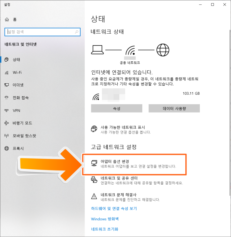This screenshot has width=231, height=237.
Task: Click 하드웨어 및 연결 속성 보기 link
Action: [x=114, y=209]
